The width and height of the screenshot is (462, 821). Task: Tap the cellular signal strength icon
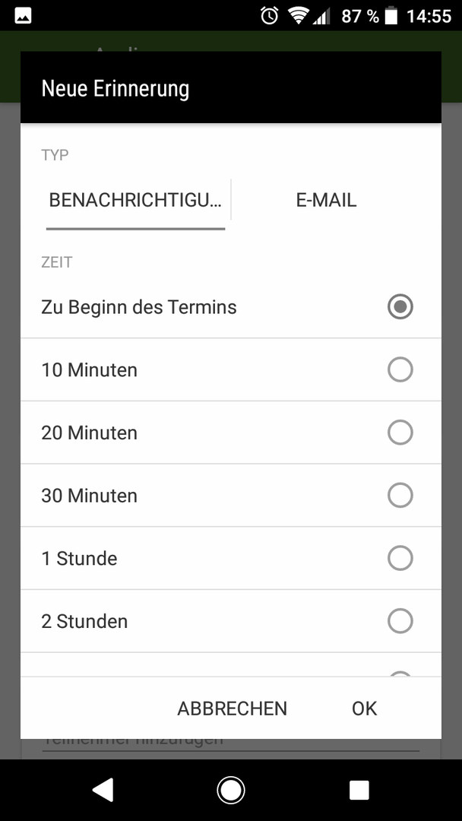point(321,16)
